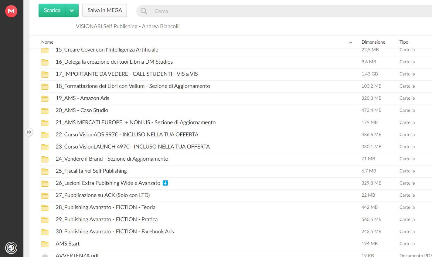Click the Scarica download button
This screenshot has width=432, height=257.
click(x=52, y=11)
